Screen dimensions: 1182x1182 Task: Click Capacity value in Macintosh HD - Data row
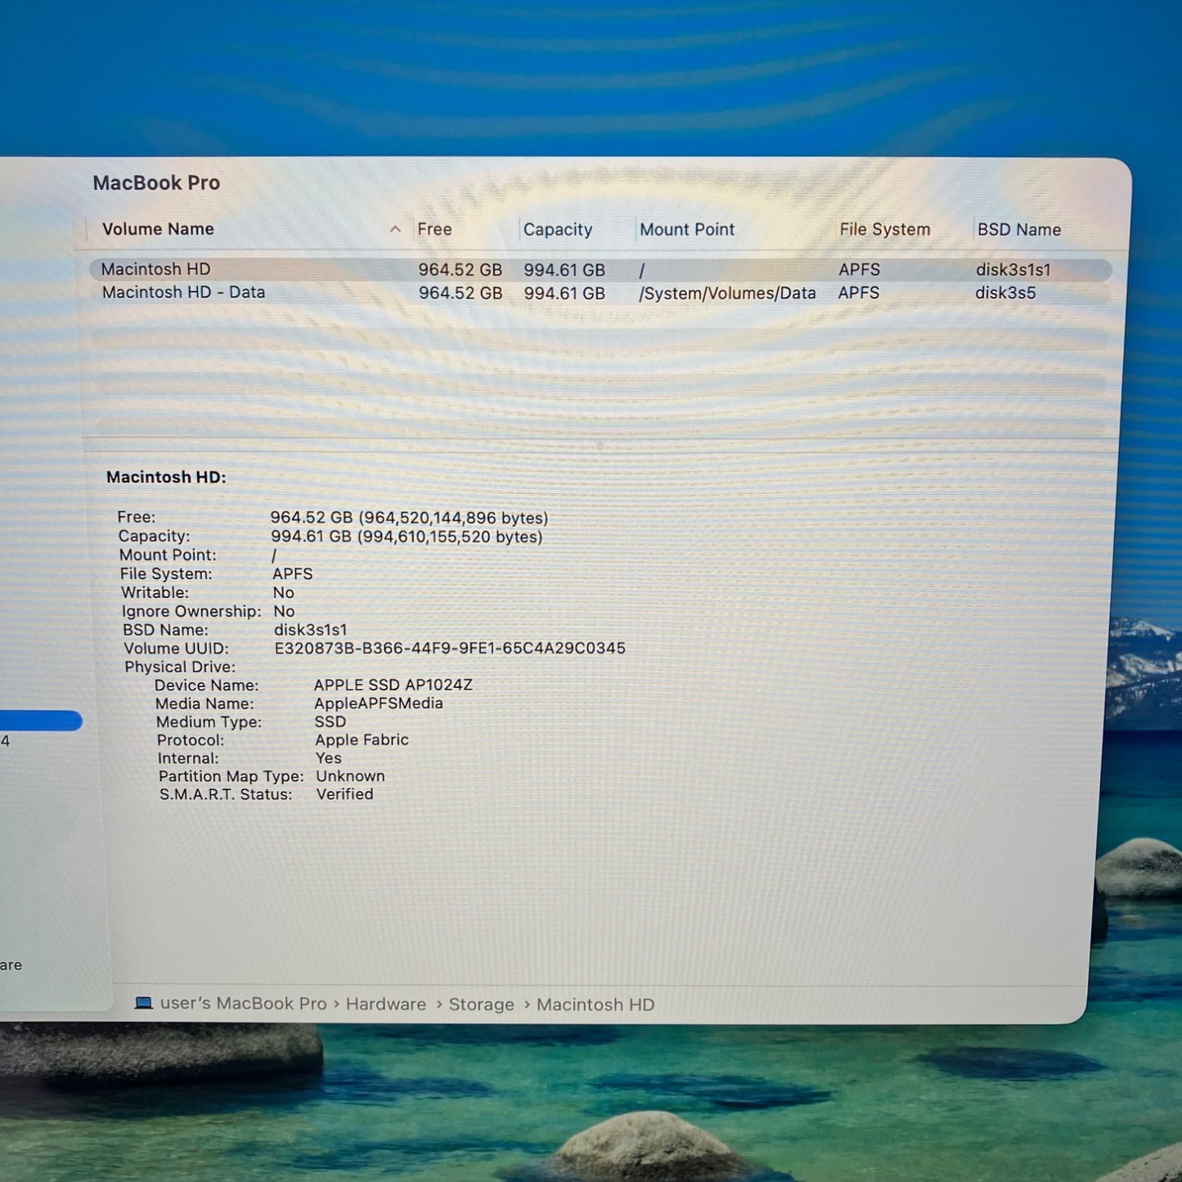564,293
